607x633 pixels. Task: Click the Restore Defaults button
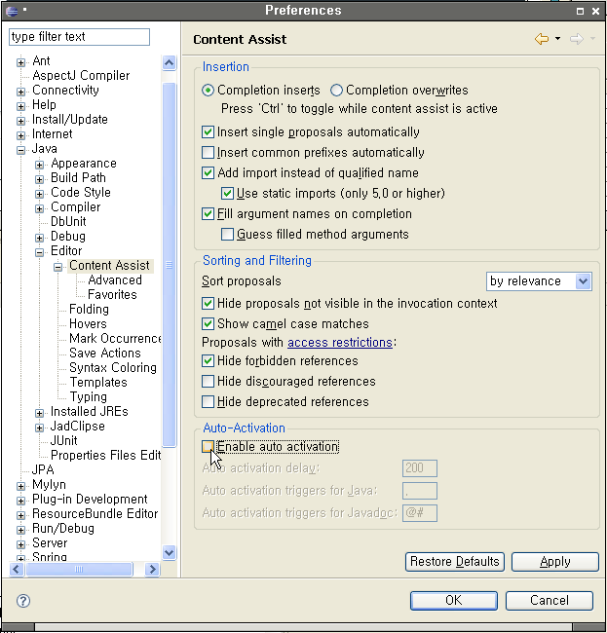pyautogui.click(x=455, y=562)
